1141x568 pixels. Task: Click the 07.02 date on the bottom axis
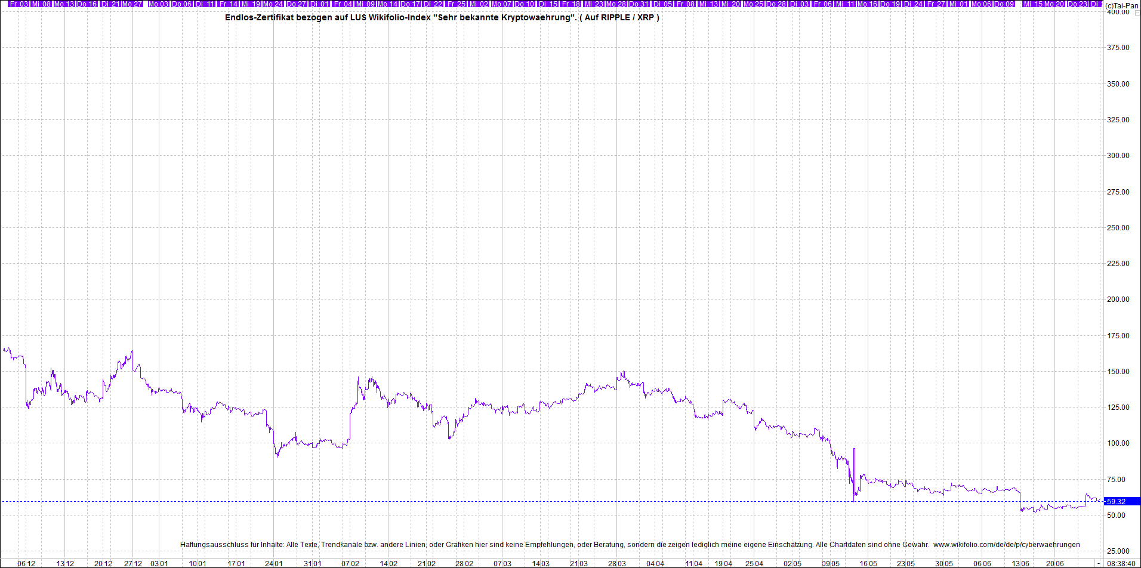point(350,564)
